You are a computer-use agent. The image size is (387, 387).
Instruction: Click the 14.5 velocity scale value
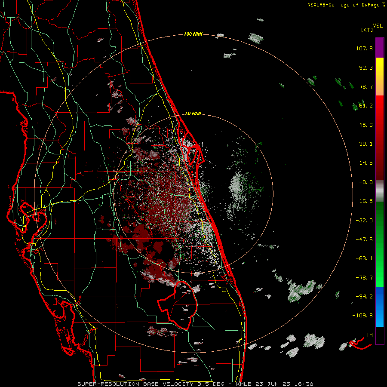click(x=366, y=163)
